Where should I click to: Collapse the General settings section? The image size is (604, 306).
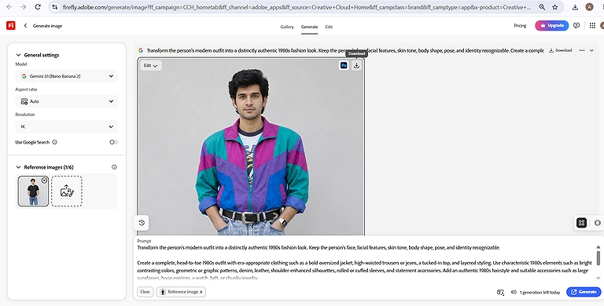tap(18, 55)
